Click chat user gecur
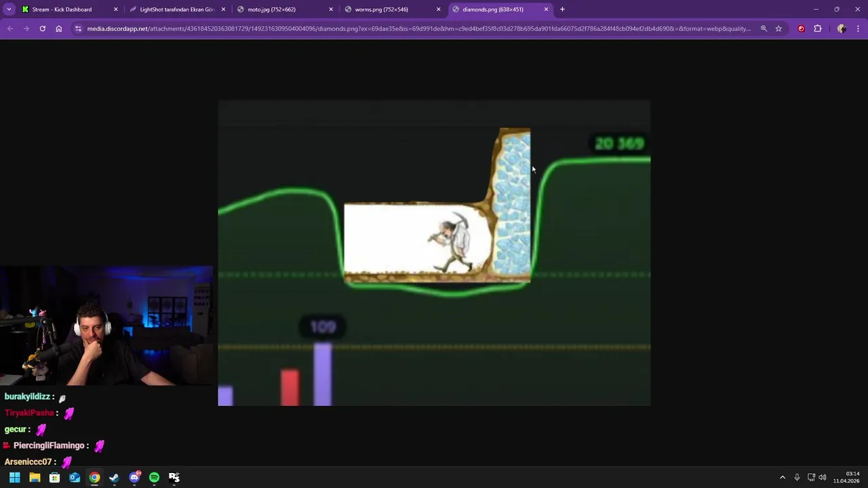The image size is (868, 488). click(x=14, y=429)
